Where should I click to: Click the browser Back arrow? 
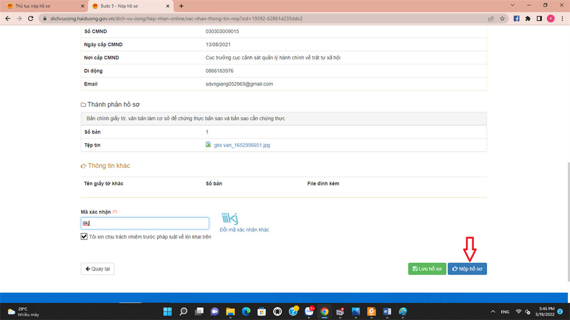coord(8,18)
